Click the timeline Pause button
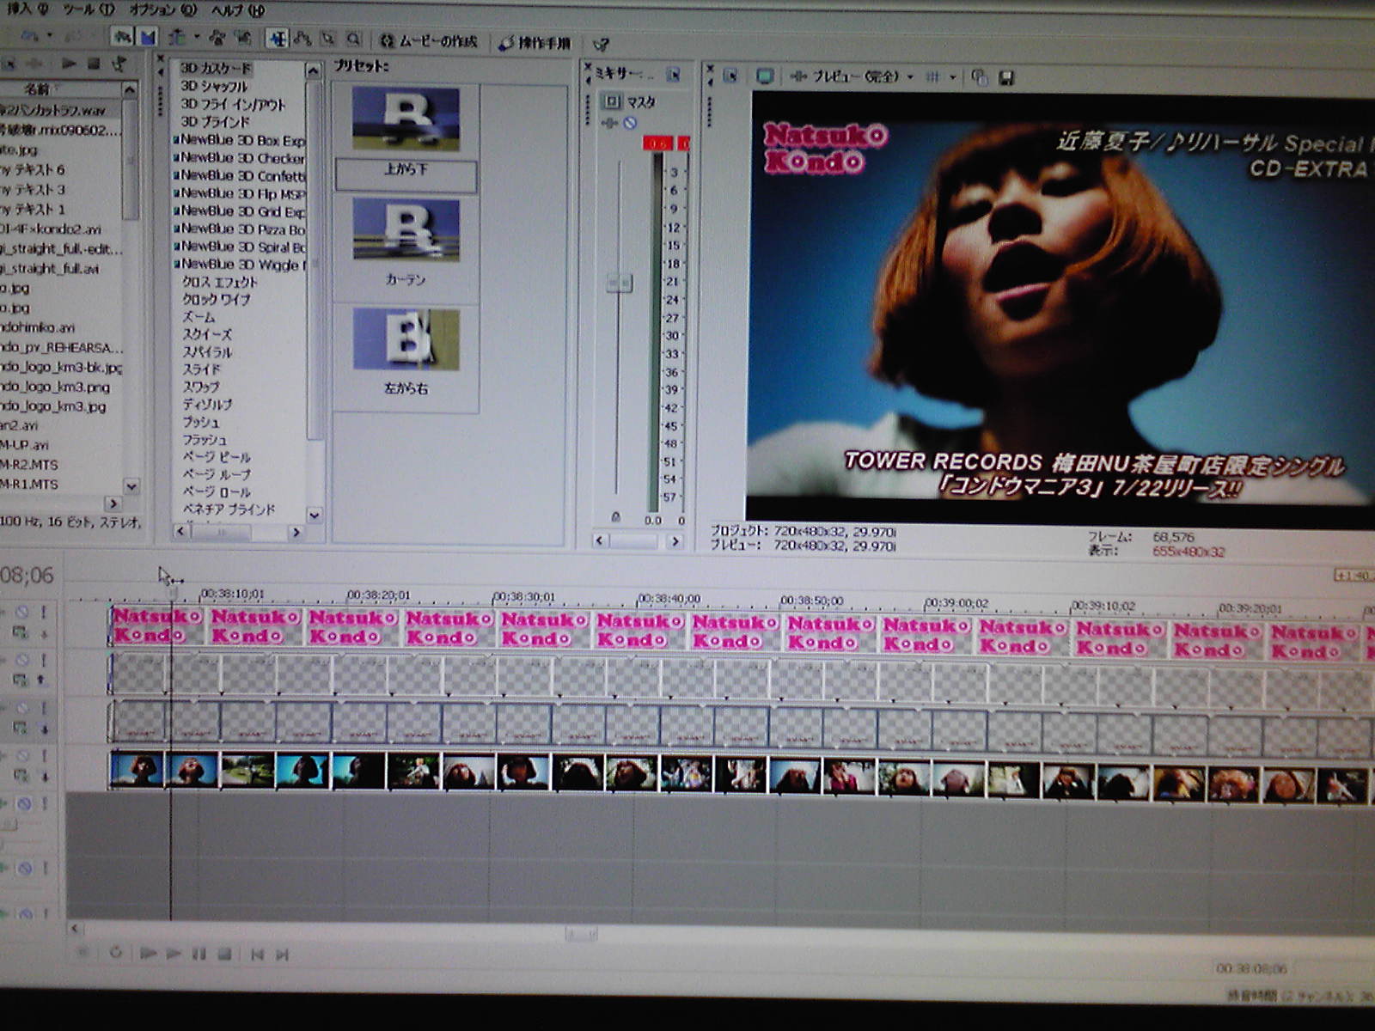The height and width of the screenshot is (1031, 1375). pyautogui.click(x=199, y=954)
